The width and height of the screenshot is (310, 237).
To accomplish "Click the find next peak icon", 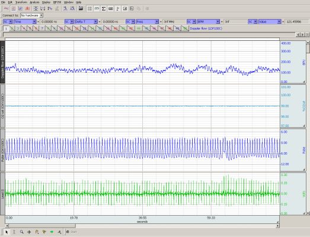I will point(72,8).
